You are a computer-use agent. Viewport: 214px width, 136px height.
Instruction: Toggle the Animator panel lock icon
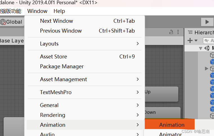tap(171, 32)
